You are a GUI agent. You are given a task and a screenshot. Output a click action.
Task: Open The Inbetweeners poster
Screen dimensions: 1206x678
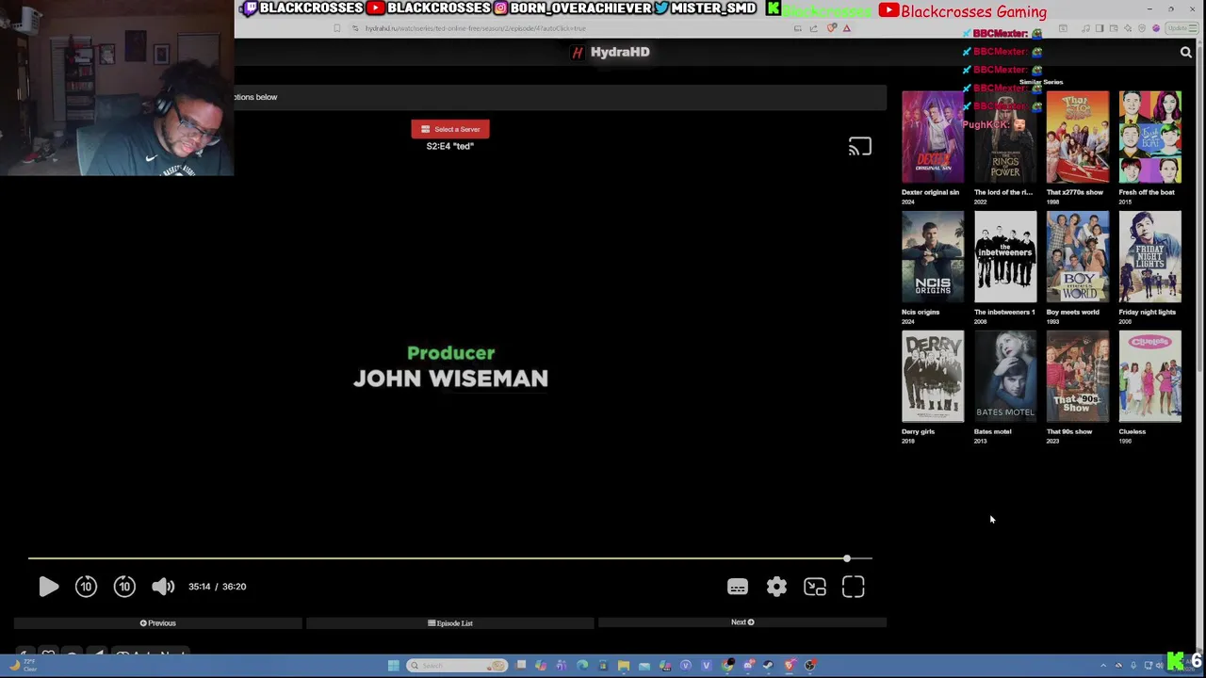(1005, 257)
